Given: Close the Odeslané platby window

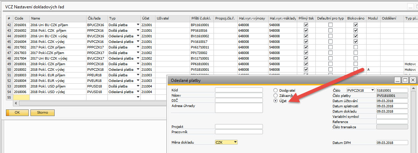Looking at the screenshot, I should click(x=412, y=80).
